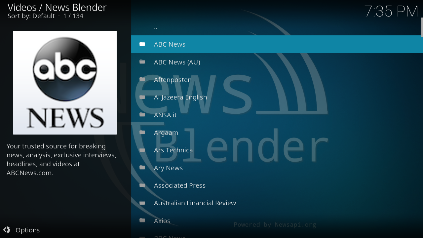Click the folder icon beside ABC News (AU)
This screenshot has height=238, width=423.
[142, 62]
